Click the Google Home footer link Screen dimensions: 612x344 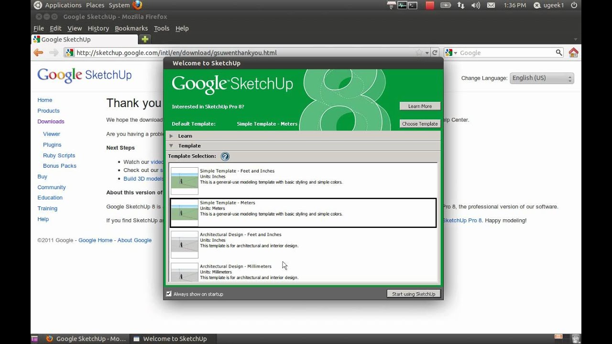95,240
